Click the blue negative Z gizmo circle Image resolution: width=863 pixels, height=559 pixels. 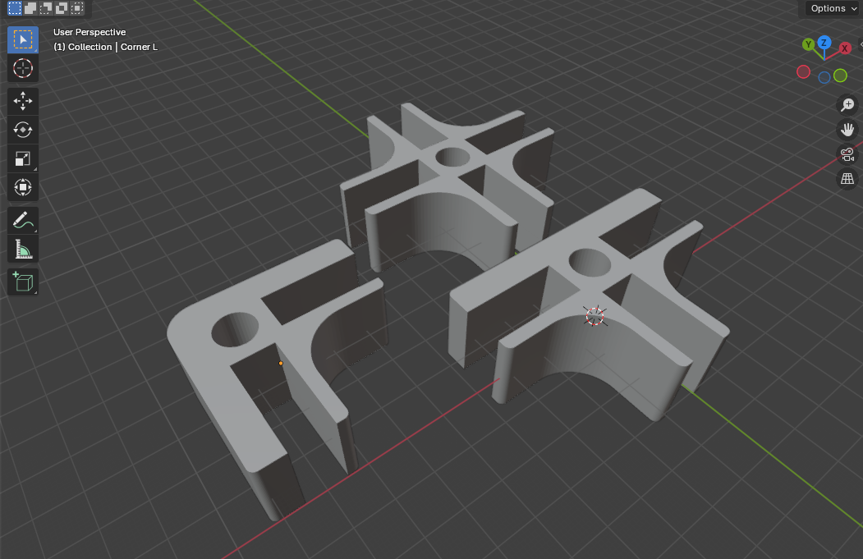[x=824, y=78]
